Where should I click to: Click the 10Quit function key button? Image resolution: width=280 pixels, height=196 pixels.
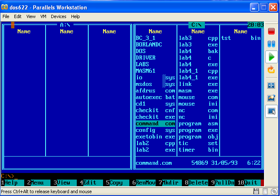click(x=249, y=182)
